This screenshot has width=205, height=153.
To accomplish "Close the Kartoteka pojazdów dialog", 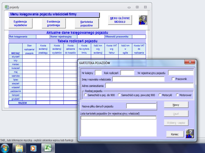I will [190, 62].
